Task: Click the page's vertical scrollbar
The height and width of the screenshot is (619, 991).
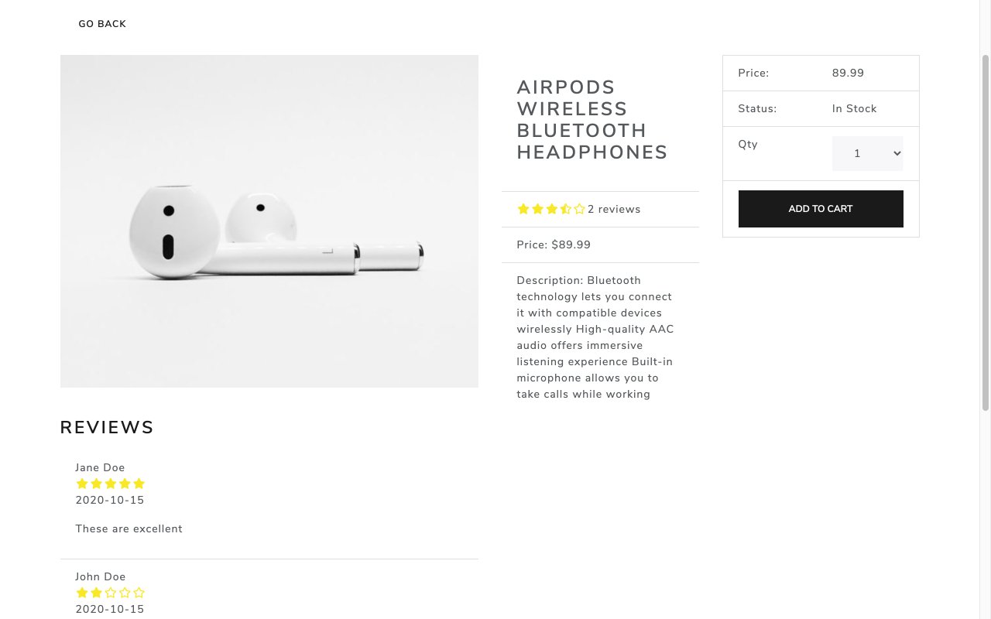Action: point(986,232)
